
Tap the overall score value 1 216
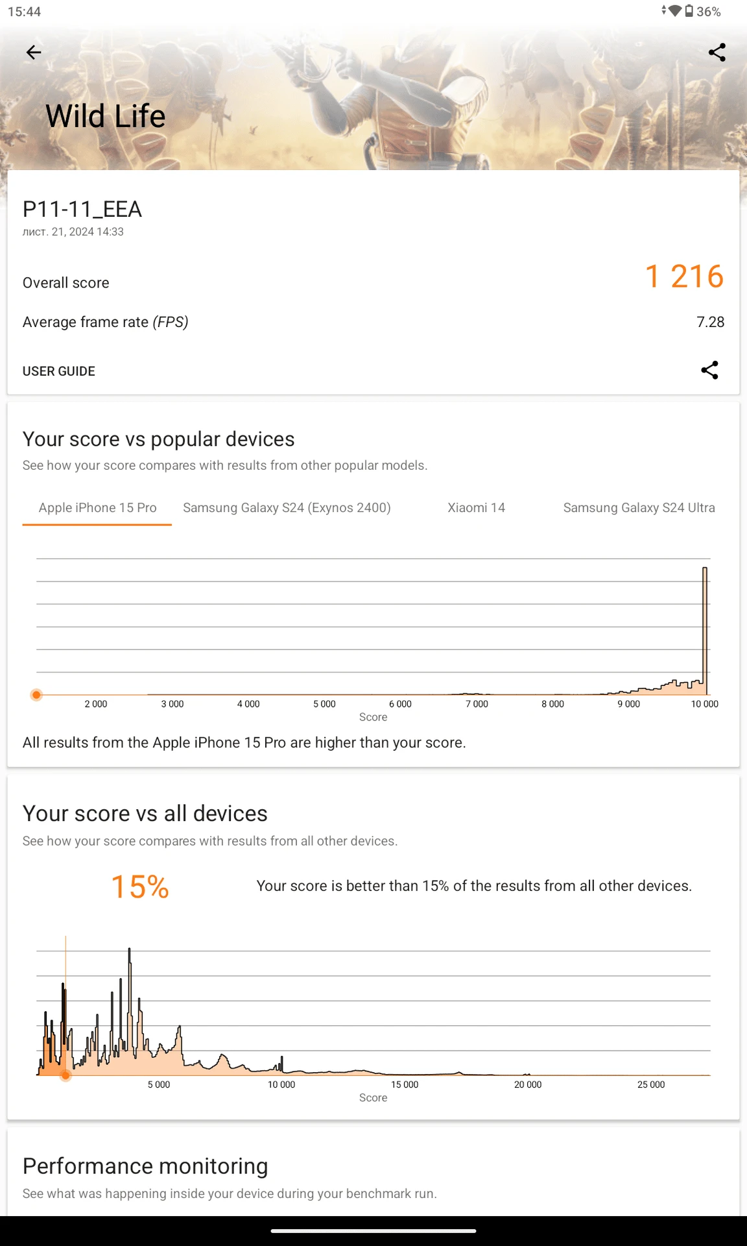pos(684,276)
